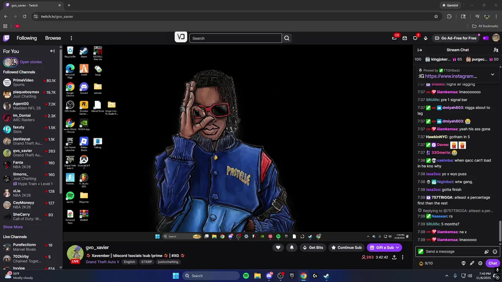Reload the Twitch page
This screenshot has height=282, width=502.
tap(24, 16)
